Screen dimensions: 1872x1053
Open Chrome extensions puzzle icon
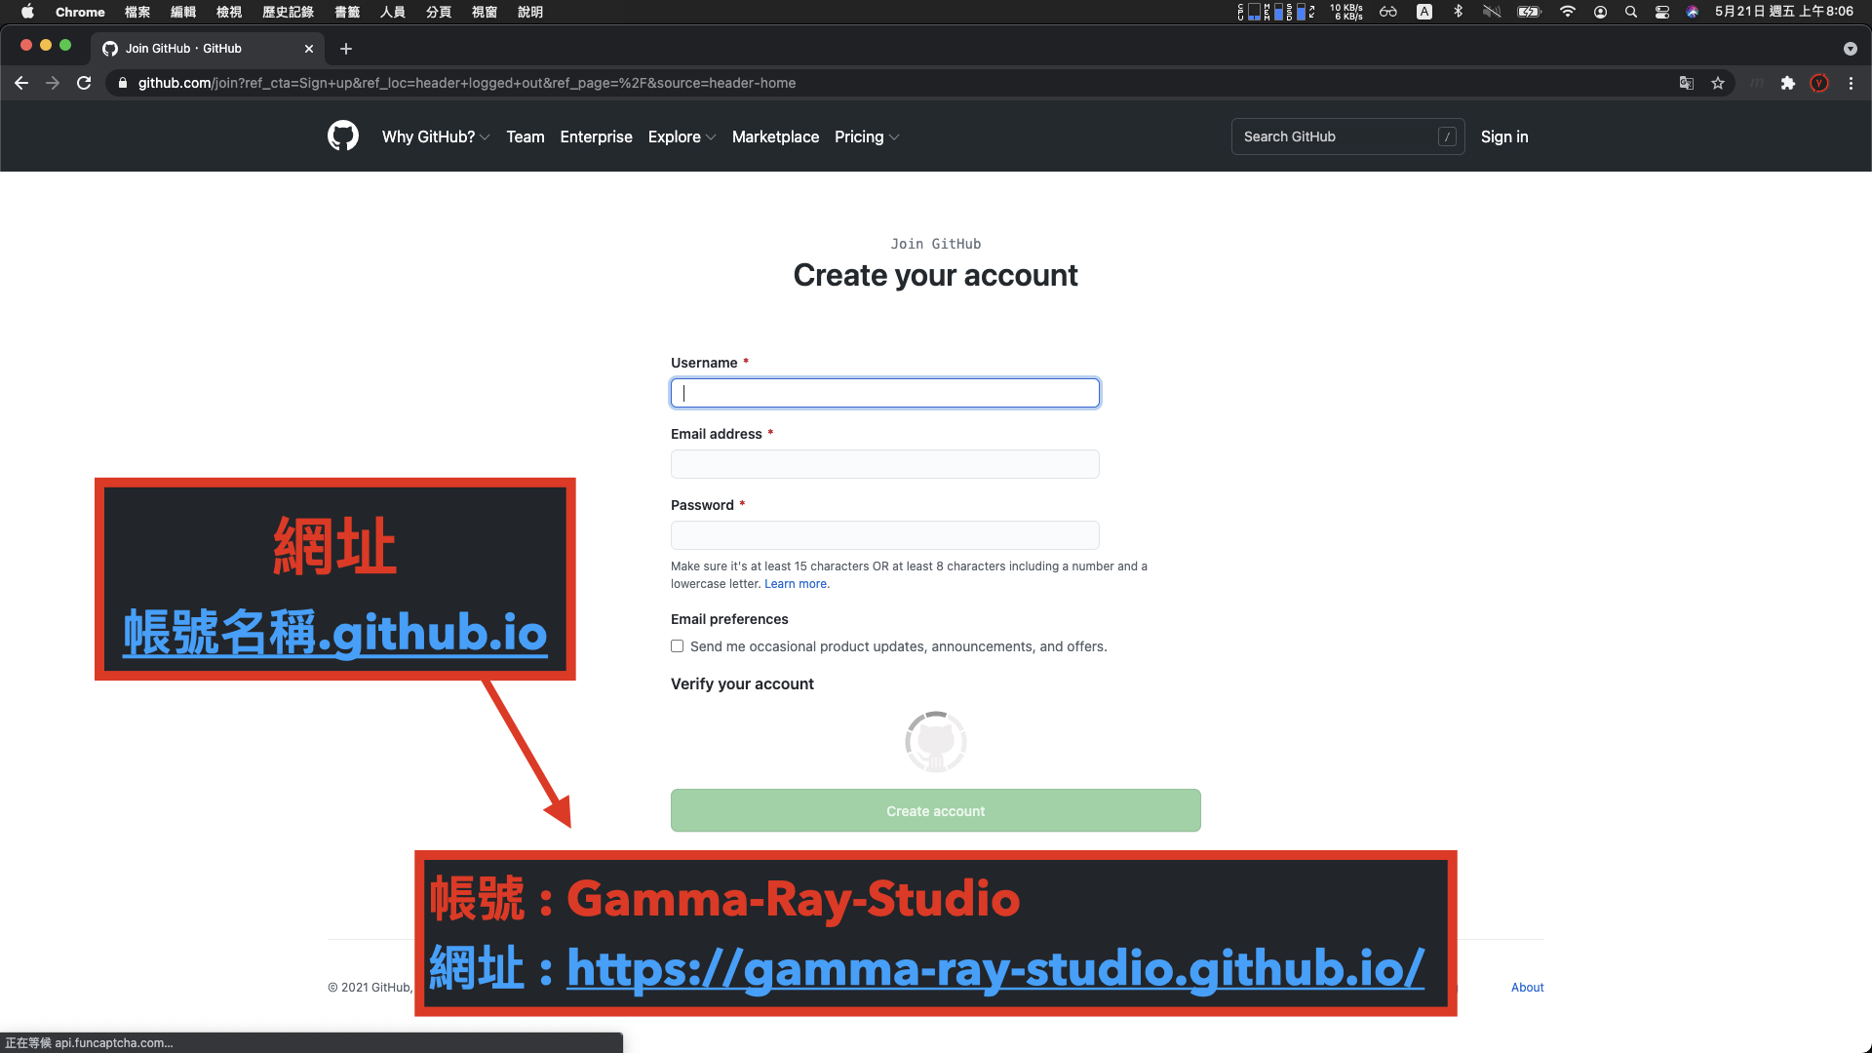pos(1788,83)
